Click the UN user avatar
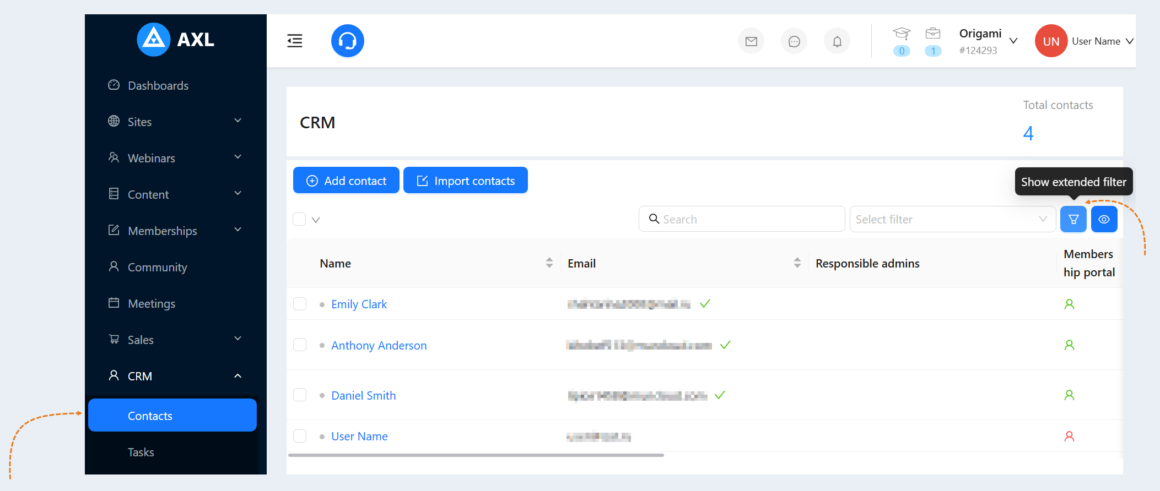The width and height of the screenshot is (1160, 491). point(1051,41)
